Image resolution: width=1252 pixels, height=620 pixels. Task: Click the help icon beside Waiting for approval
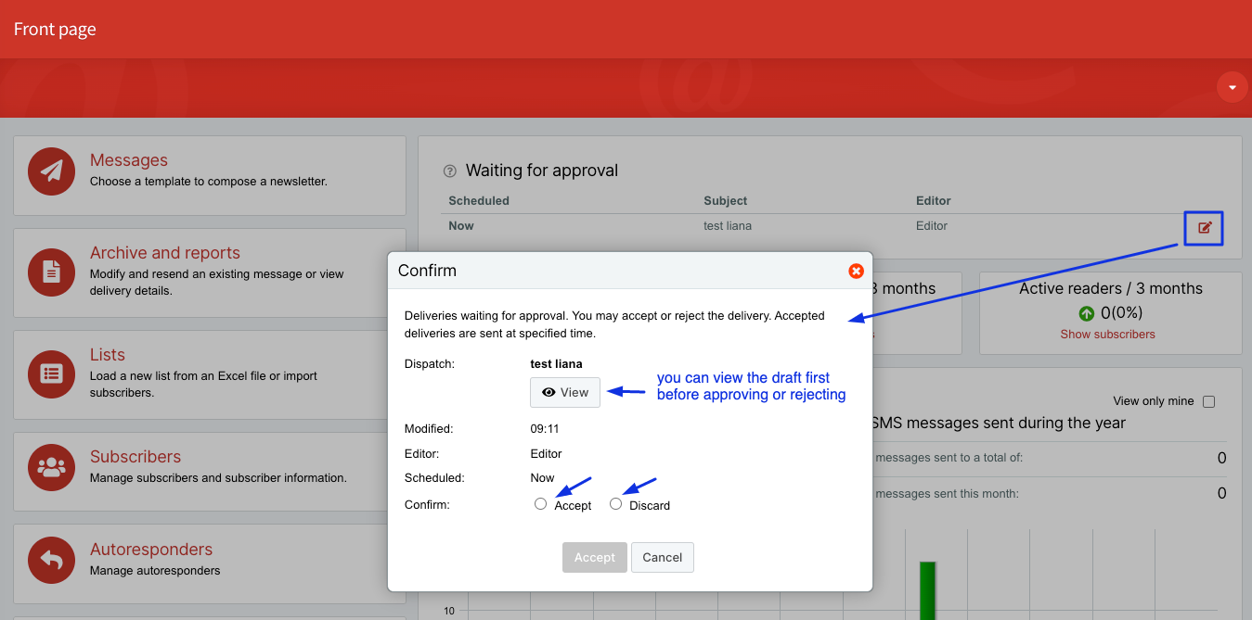450,171
